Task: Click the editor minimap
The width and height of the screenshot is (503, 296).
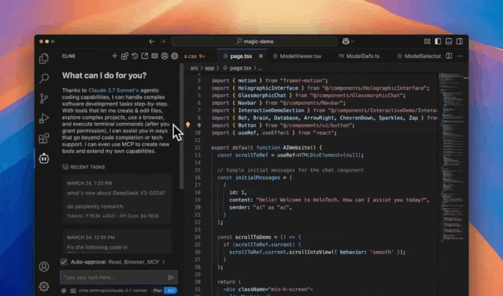Action: tap(452, 157)
